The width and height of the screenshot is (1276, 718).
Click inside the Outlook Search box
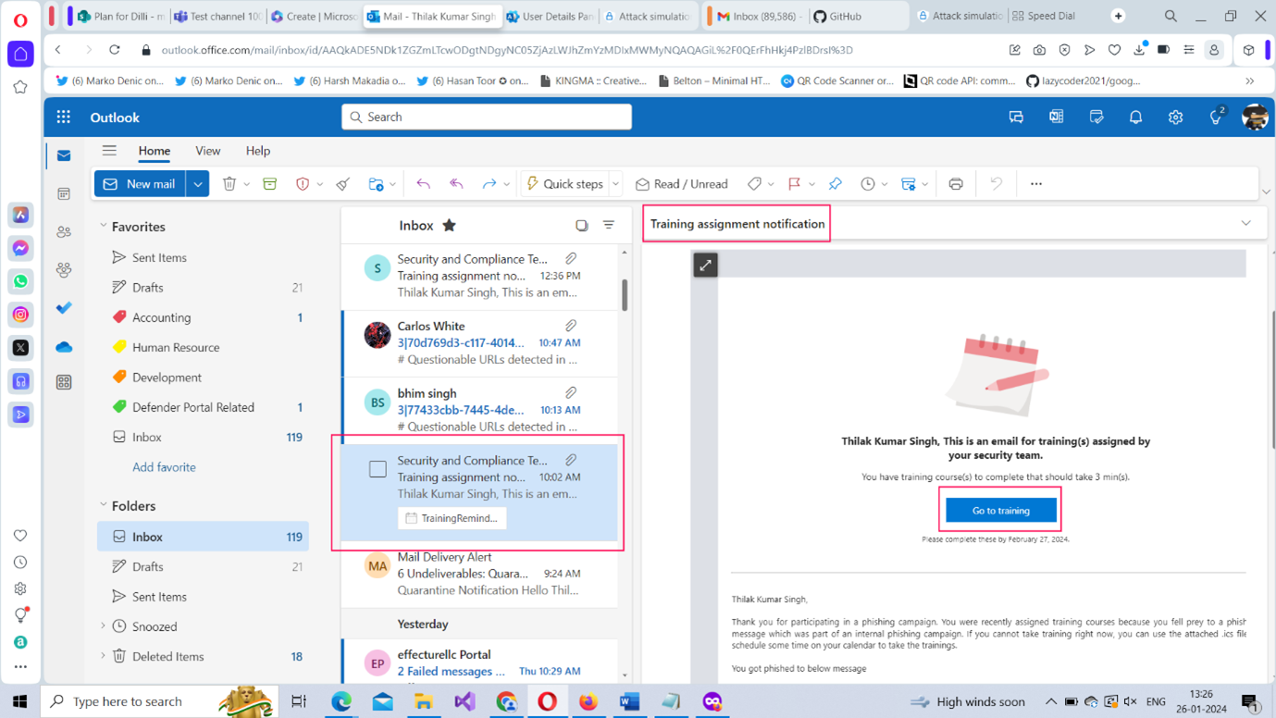487,118
